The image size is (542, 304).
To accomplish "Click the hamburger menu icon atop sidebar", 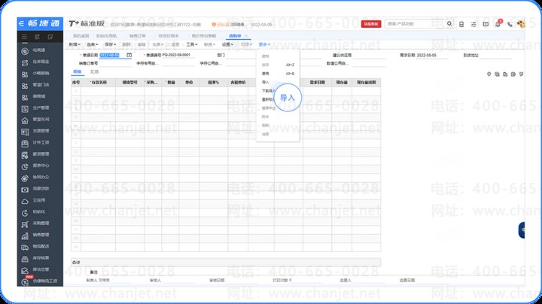I will tap(24, 37).
